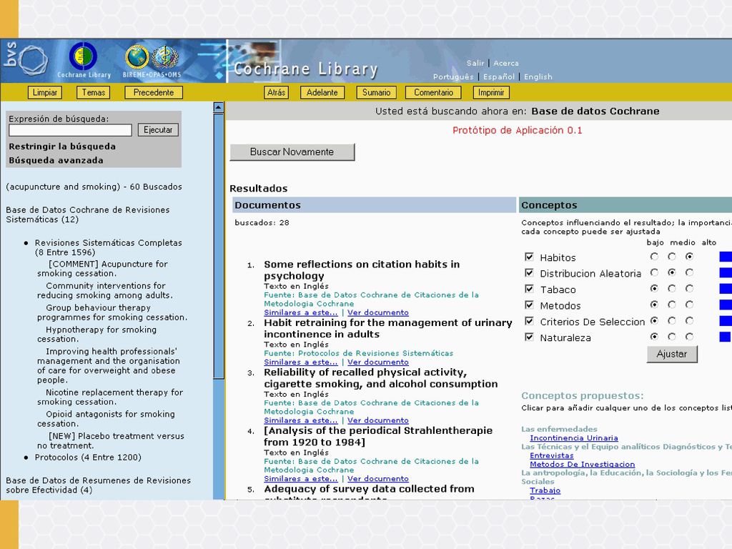Open Comentario in the toolbar

[433, 92]
